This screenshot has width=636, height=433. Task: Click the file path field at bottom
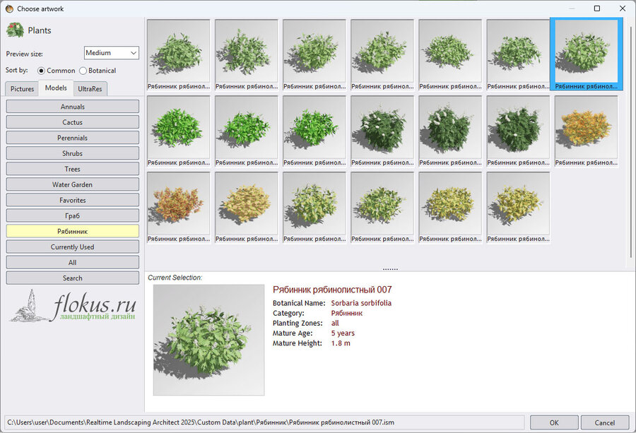(x=264, y=422)
